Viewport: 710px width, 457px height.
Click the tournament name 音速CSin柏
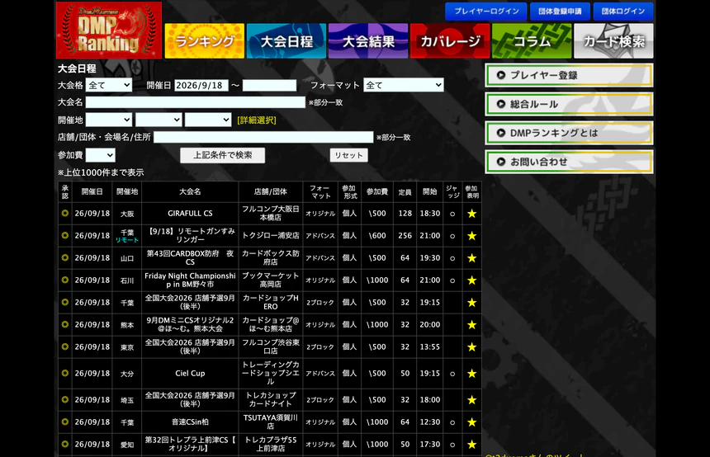190,422
